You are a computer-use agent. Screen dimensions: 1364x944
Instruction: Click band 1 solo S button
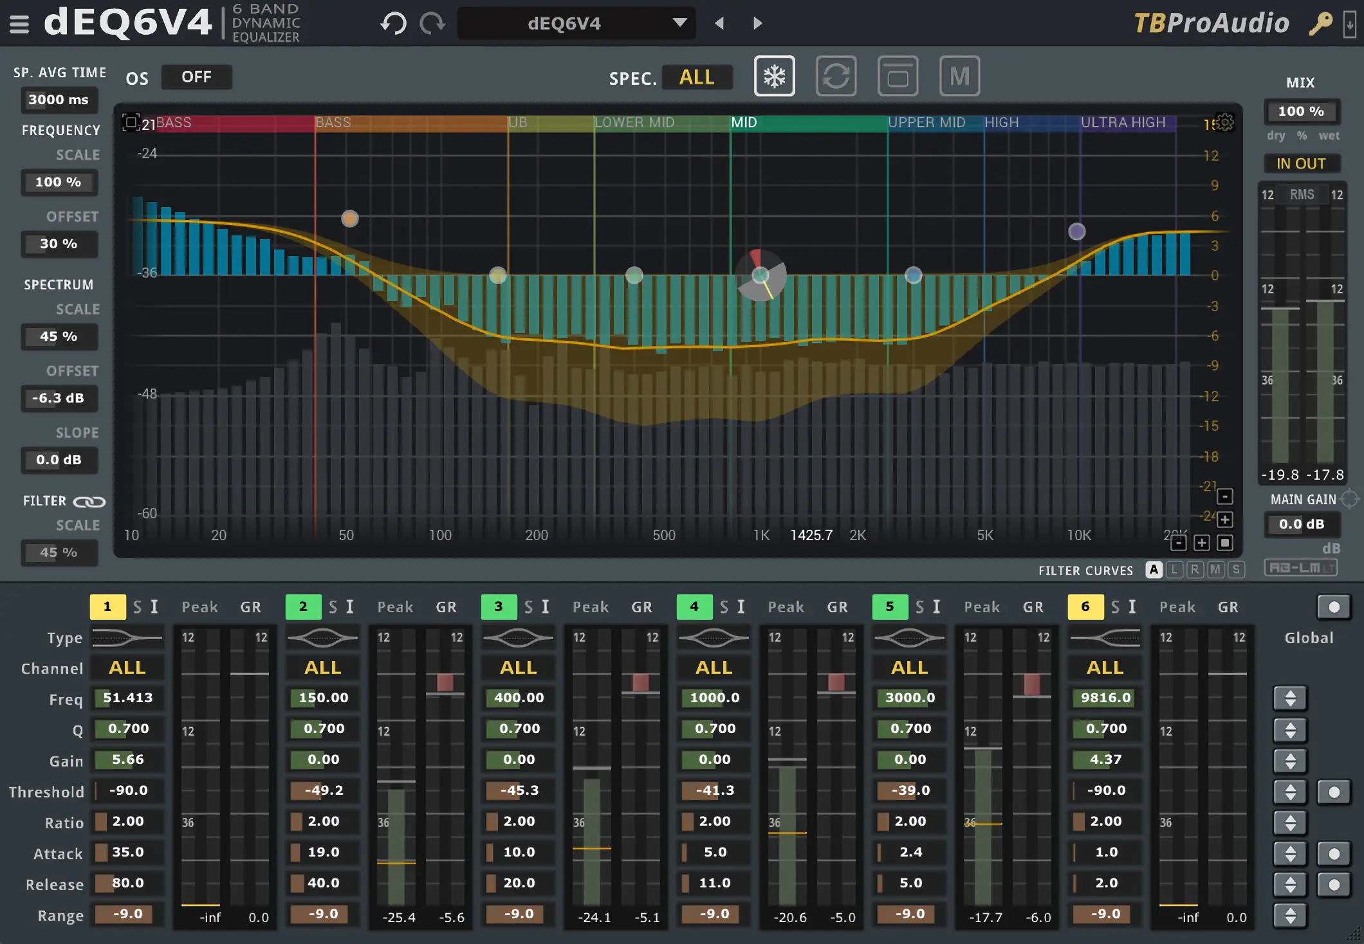tap(138, 607)
